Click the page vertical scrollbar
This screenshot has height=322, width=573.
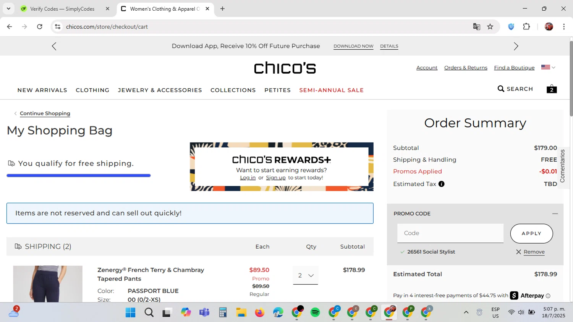point(571,78)
